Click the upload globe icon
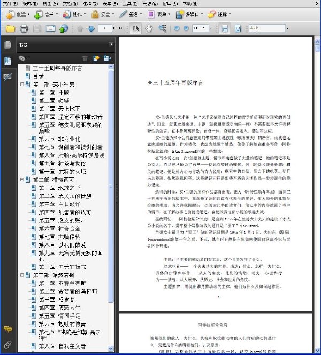 64,28
